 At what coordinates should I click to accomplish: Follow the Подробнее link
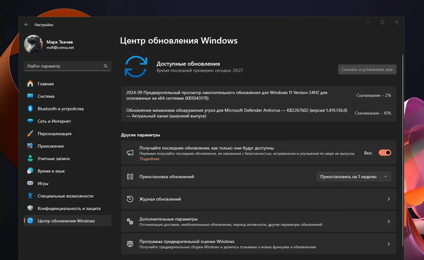pos(150,159)
